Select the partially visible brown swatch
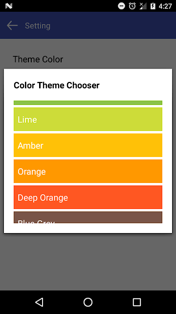The width and height of the screenshot is (176, 314). tap(88, 217)
